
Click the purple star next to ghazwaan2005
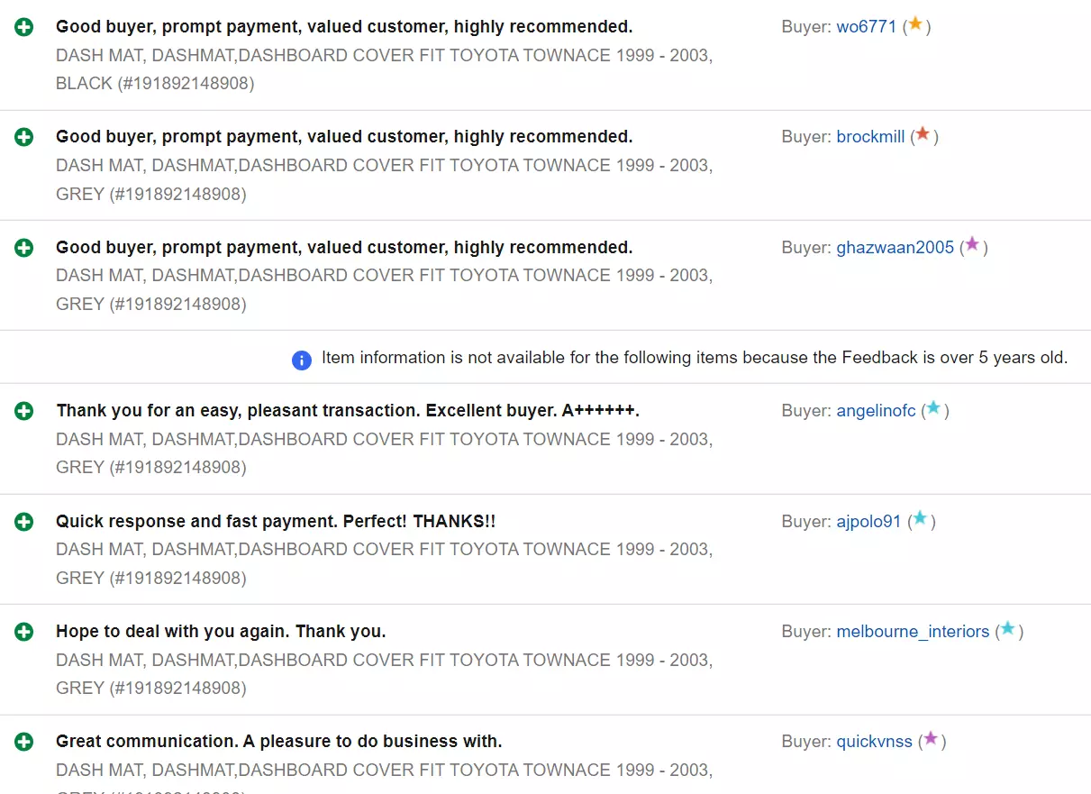click(972, 244)
